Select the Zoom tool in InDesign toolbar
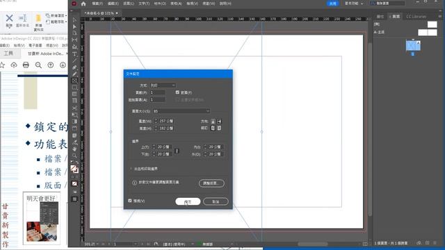Viewport: 445px width, 250px height. (x=74, y=156)
